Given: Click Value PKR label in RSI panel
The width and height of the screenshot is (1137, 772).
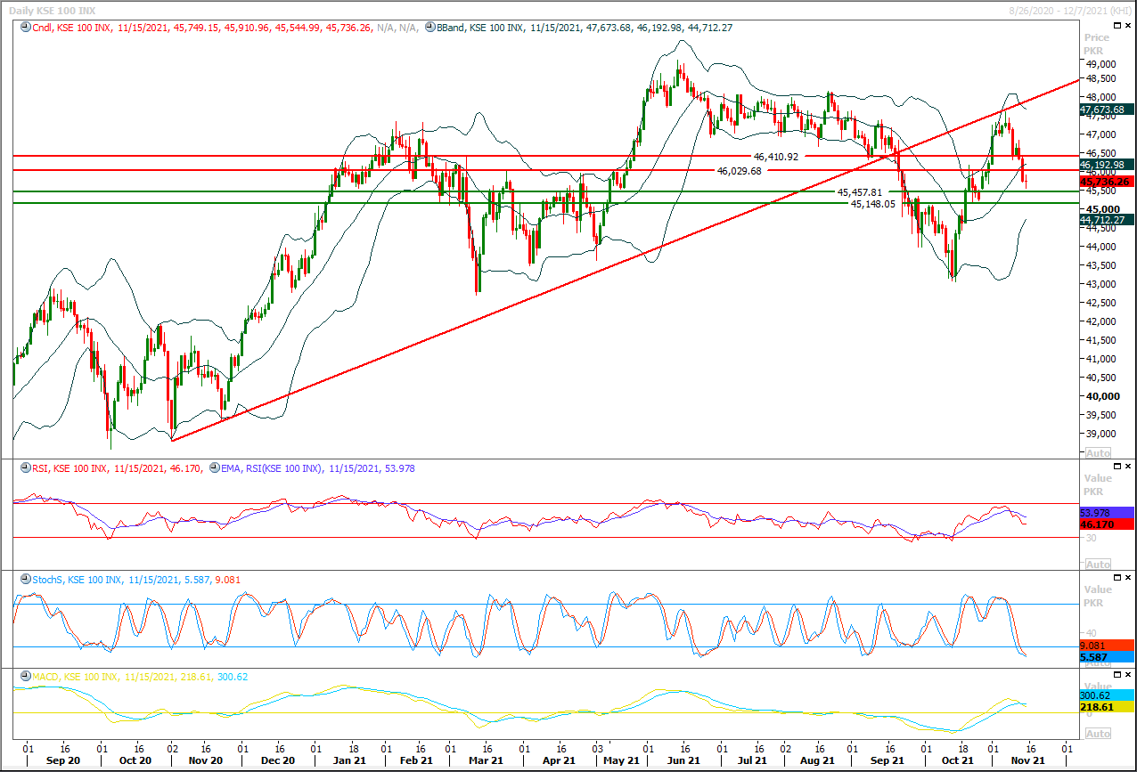Looking at the screenshot, I should point(1097,484).
